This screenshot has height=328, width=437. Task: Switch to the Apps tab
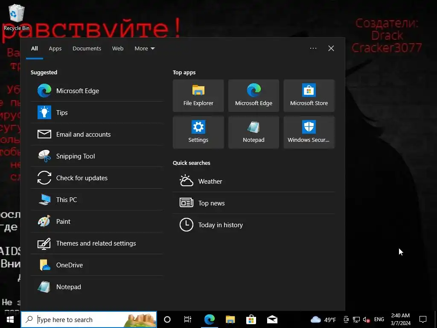click(x=55, y=49)
